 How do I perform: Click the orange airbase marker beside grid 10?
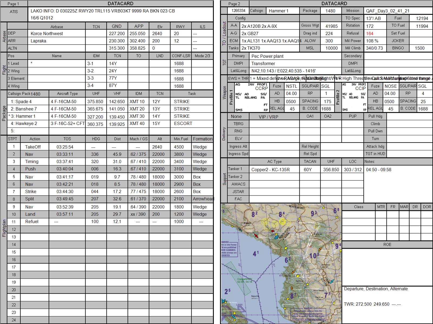click(x=320, y=249)
